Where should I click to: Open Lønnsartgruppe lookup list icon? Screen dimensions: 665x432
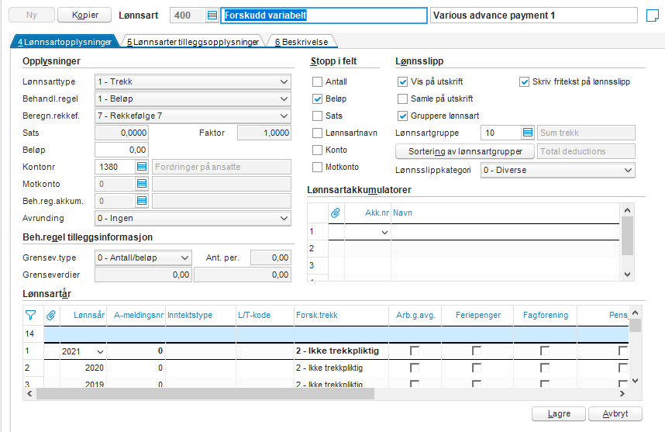[x=528, y=133]
